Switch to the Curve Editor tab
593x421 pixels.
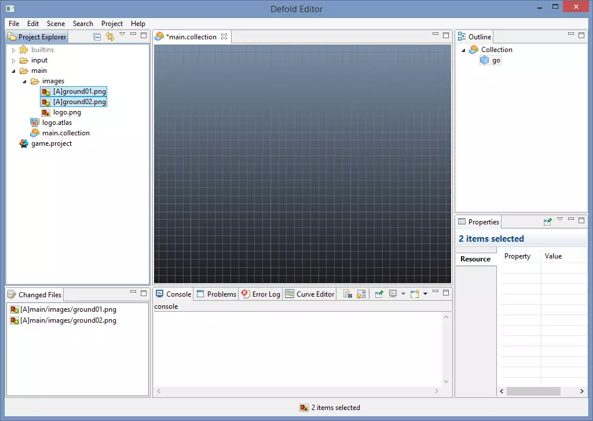tap(310, 294)
